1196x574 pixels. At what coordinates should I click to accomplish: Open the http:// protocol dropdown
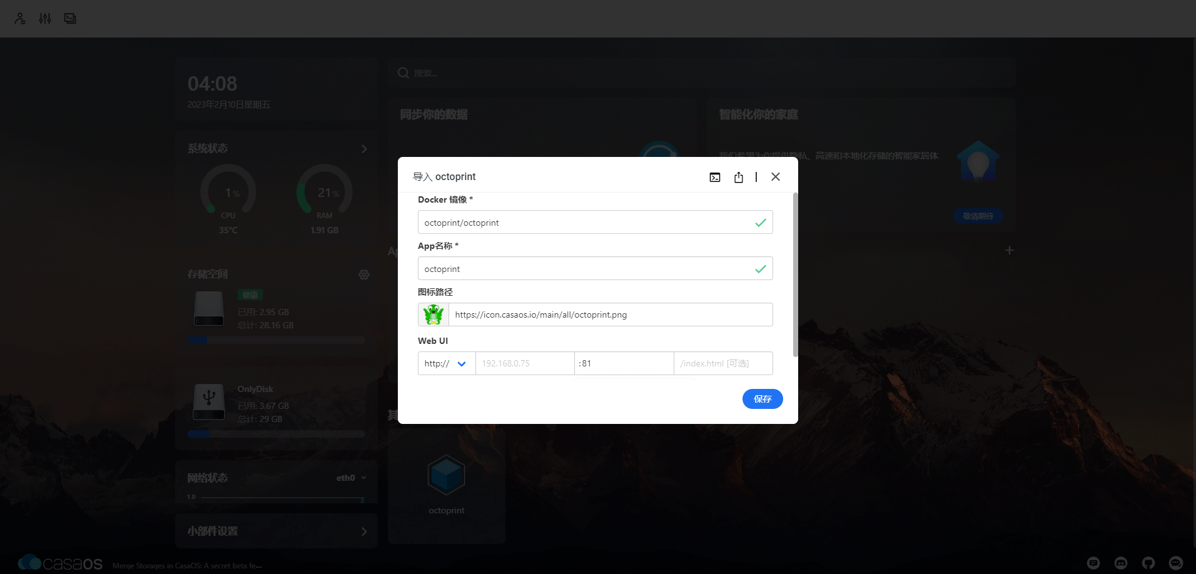447,363
